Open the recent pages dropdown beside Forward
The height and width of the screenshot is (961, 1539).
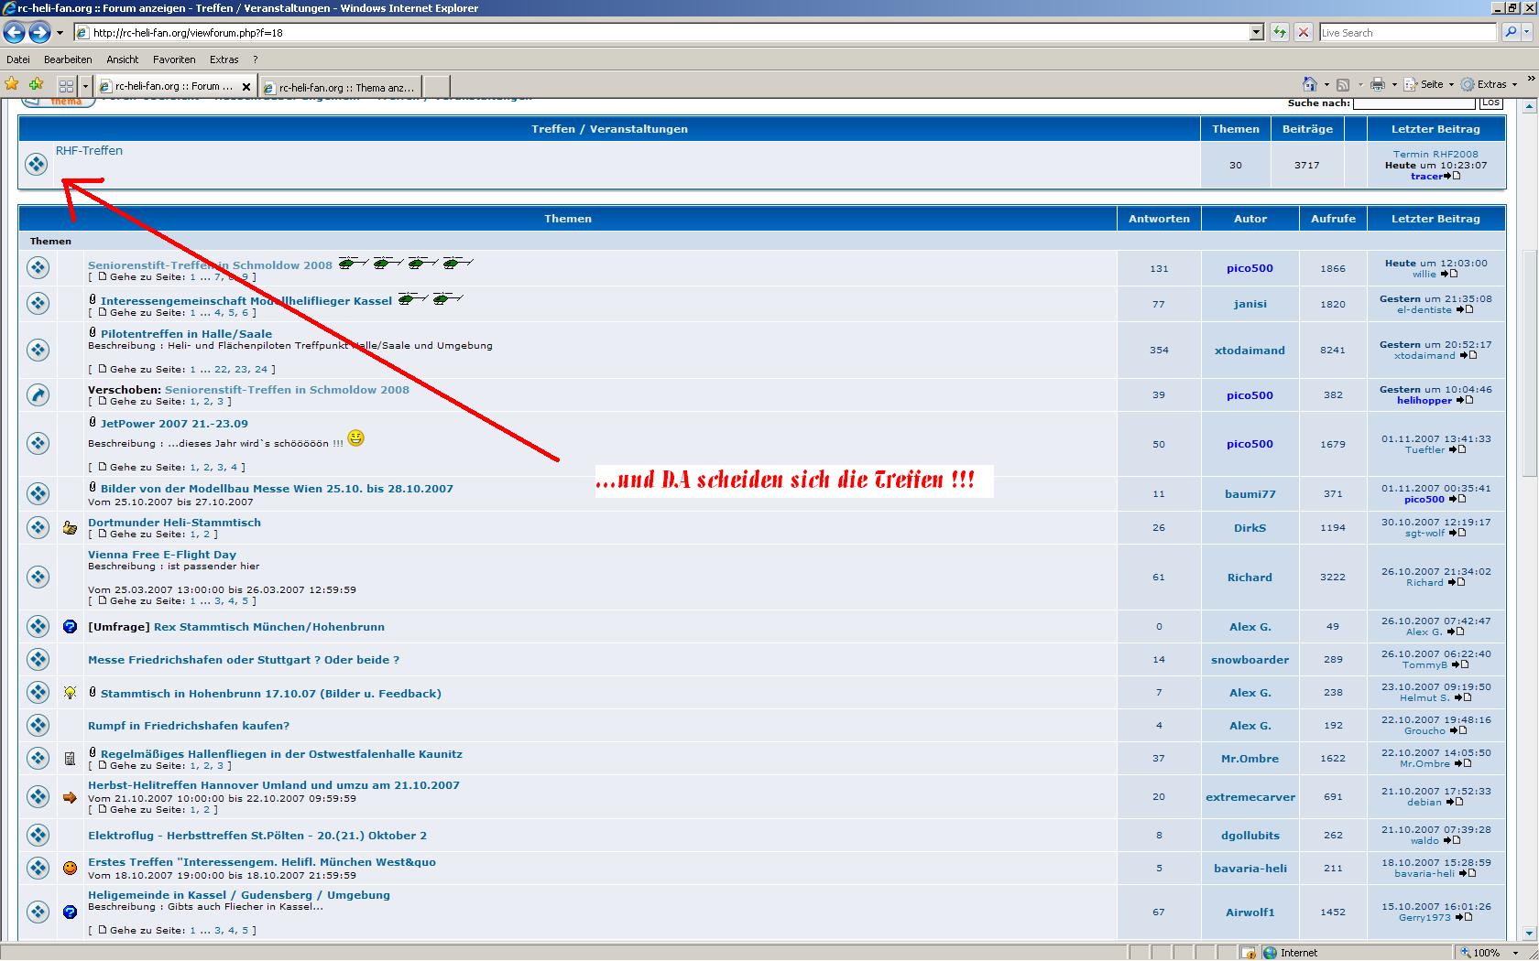pos(60,33)
